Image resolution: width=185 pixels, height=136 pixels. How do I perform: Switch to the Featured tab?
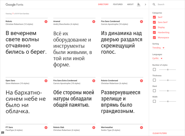pyautogui.click(x=118, y=5)
